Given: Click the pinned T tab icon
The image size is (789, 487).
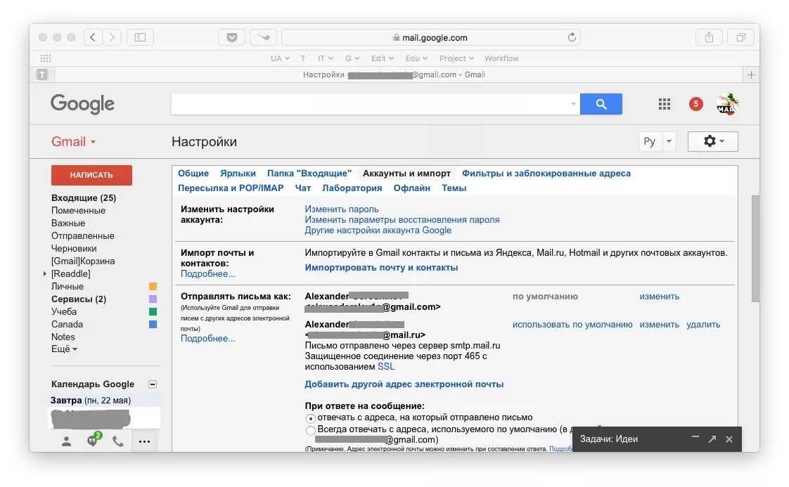Looking at the screenshot, I should point(42,74).
